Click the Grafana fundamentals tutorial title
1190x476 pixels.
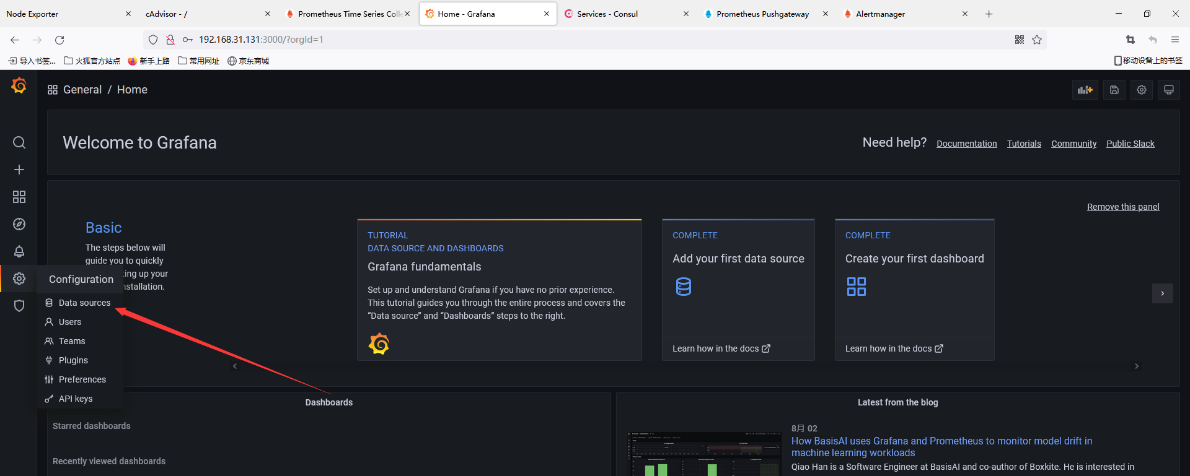point(424,267)
